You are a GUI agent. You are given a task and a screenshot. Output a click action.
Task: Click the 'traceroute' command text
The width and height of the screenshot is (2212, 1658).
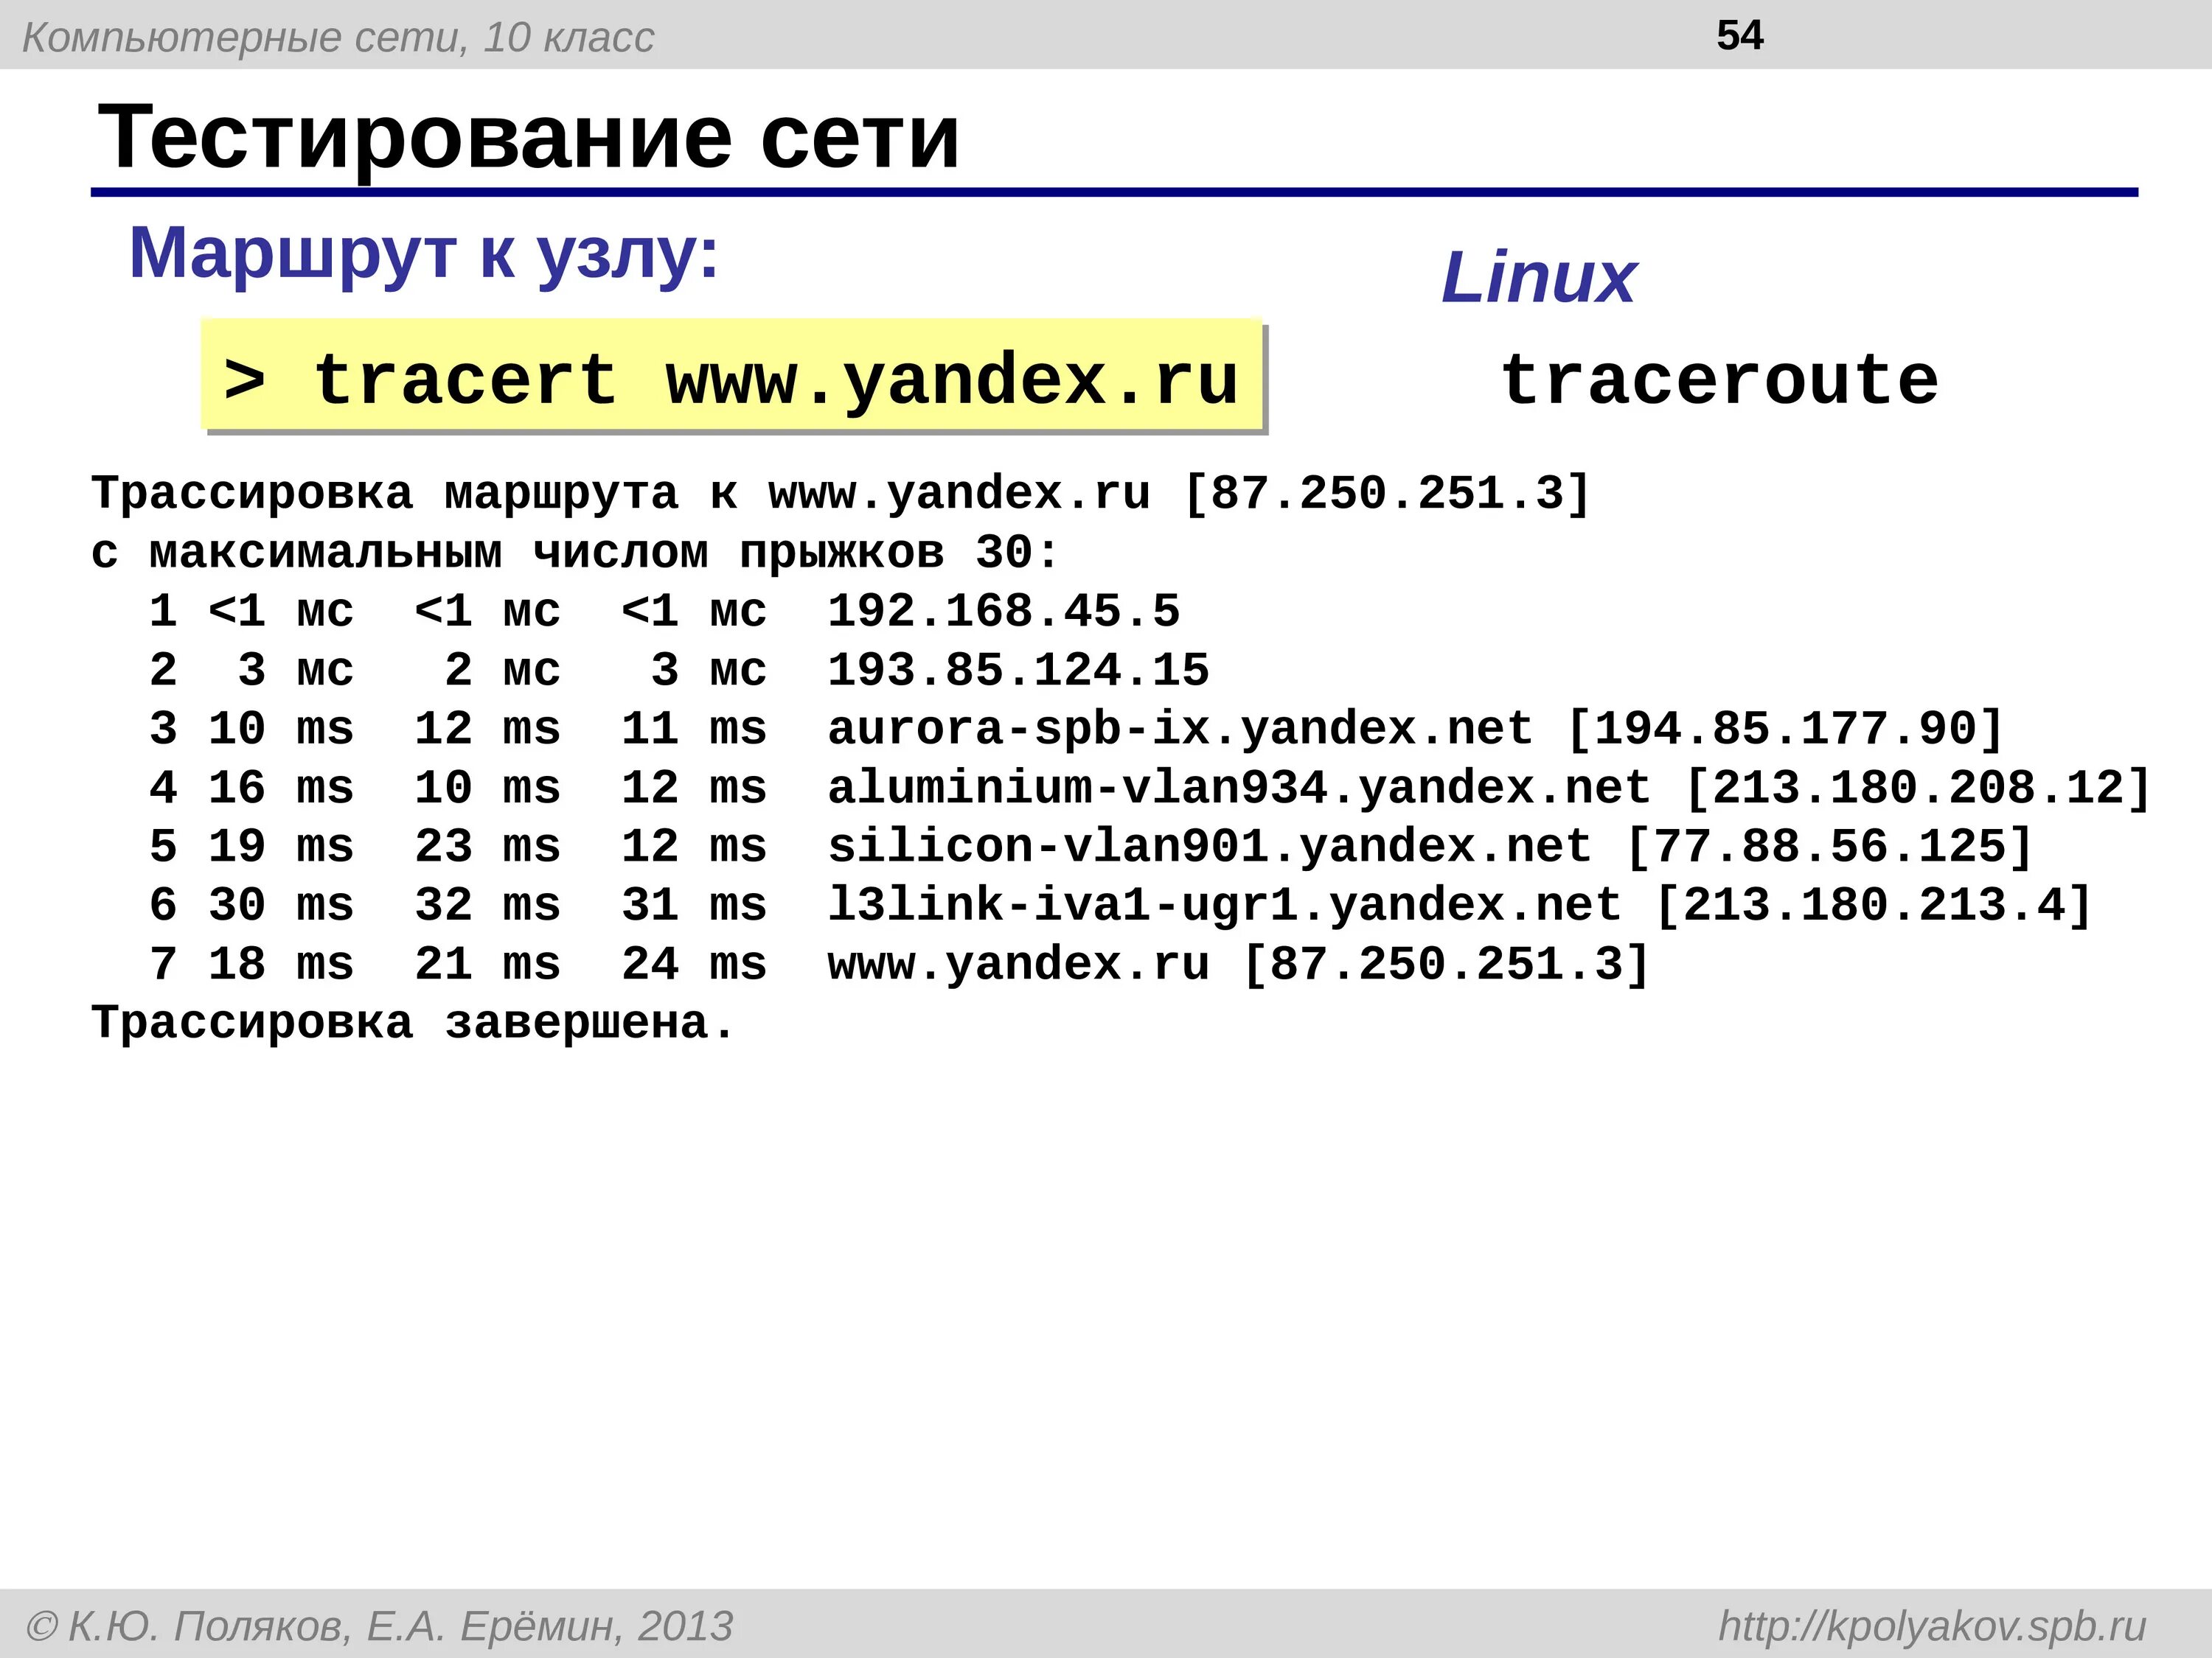click(1720, 379)
